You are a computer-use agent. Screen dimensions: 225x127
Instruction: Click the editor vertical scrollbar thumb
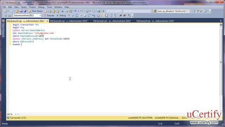(221, 62)
